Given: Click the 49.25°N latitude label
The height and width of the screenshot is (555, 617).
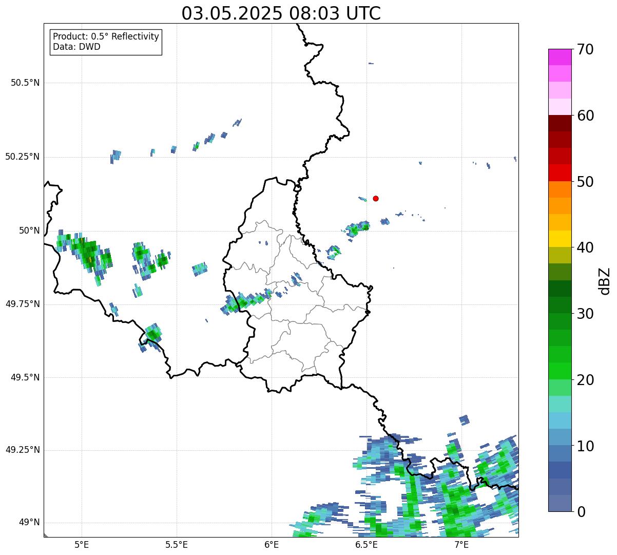Looking at the screenshot, I should pyautogui.click(x=23, y=450).
